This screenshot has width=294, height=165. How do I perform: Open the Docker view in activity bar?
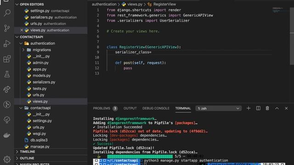coord(7,135)
